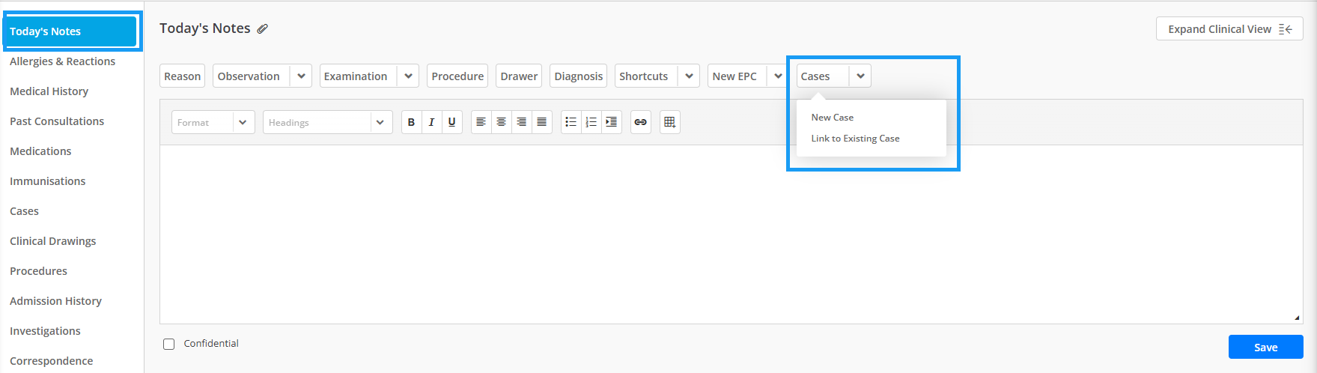This screenshot has height=373, width=1317.
Task: Choose Link to Existing Case
Action: click(x=855, y=139)
